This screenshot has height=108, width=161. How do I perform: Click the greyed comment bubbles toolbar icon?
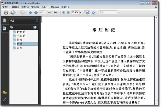pos(22,13)
